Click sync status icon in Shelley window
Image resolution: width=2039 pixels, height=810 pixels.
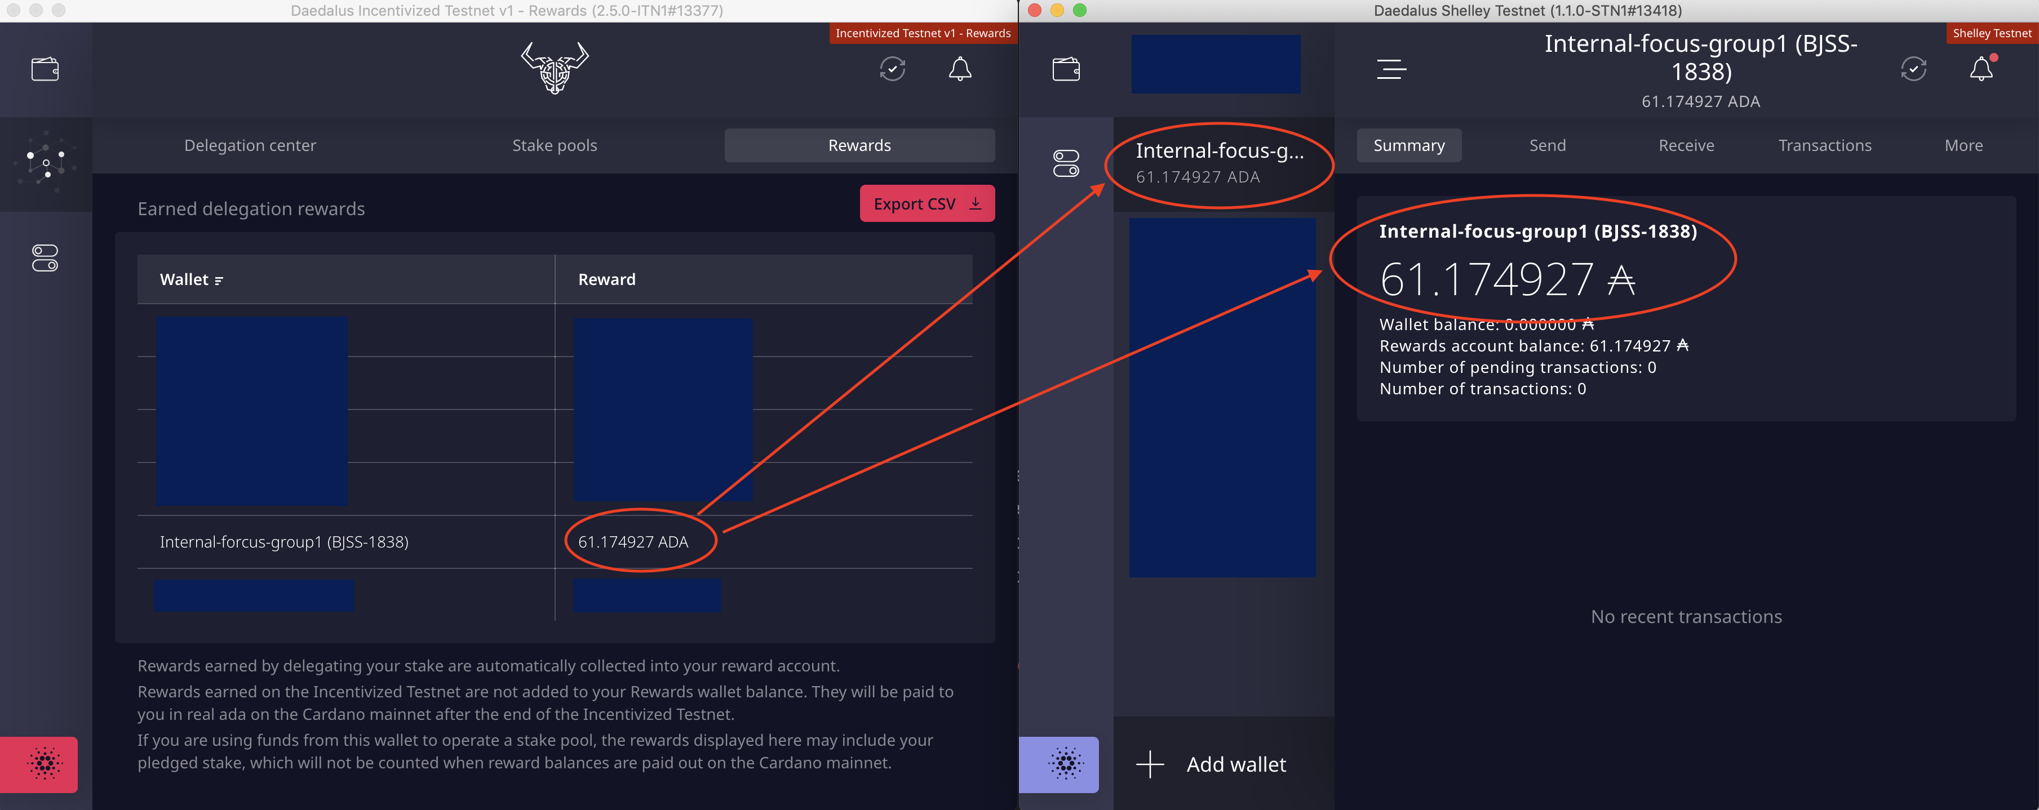click(x=1913, y=70)
